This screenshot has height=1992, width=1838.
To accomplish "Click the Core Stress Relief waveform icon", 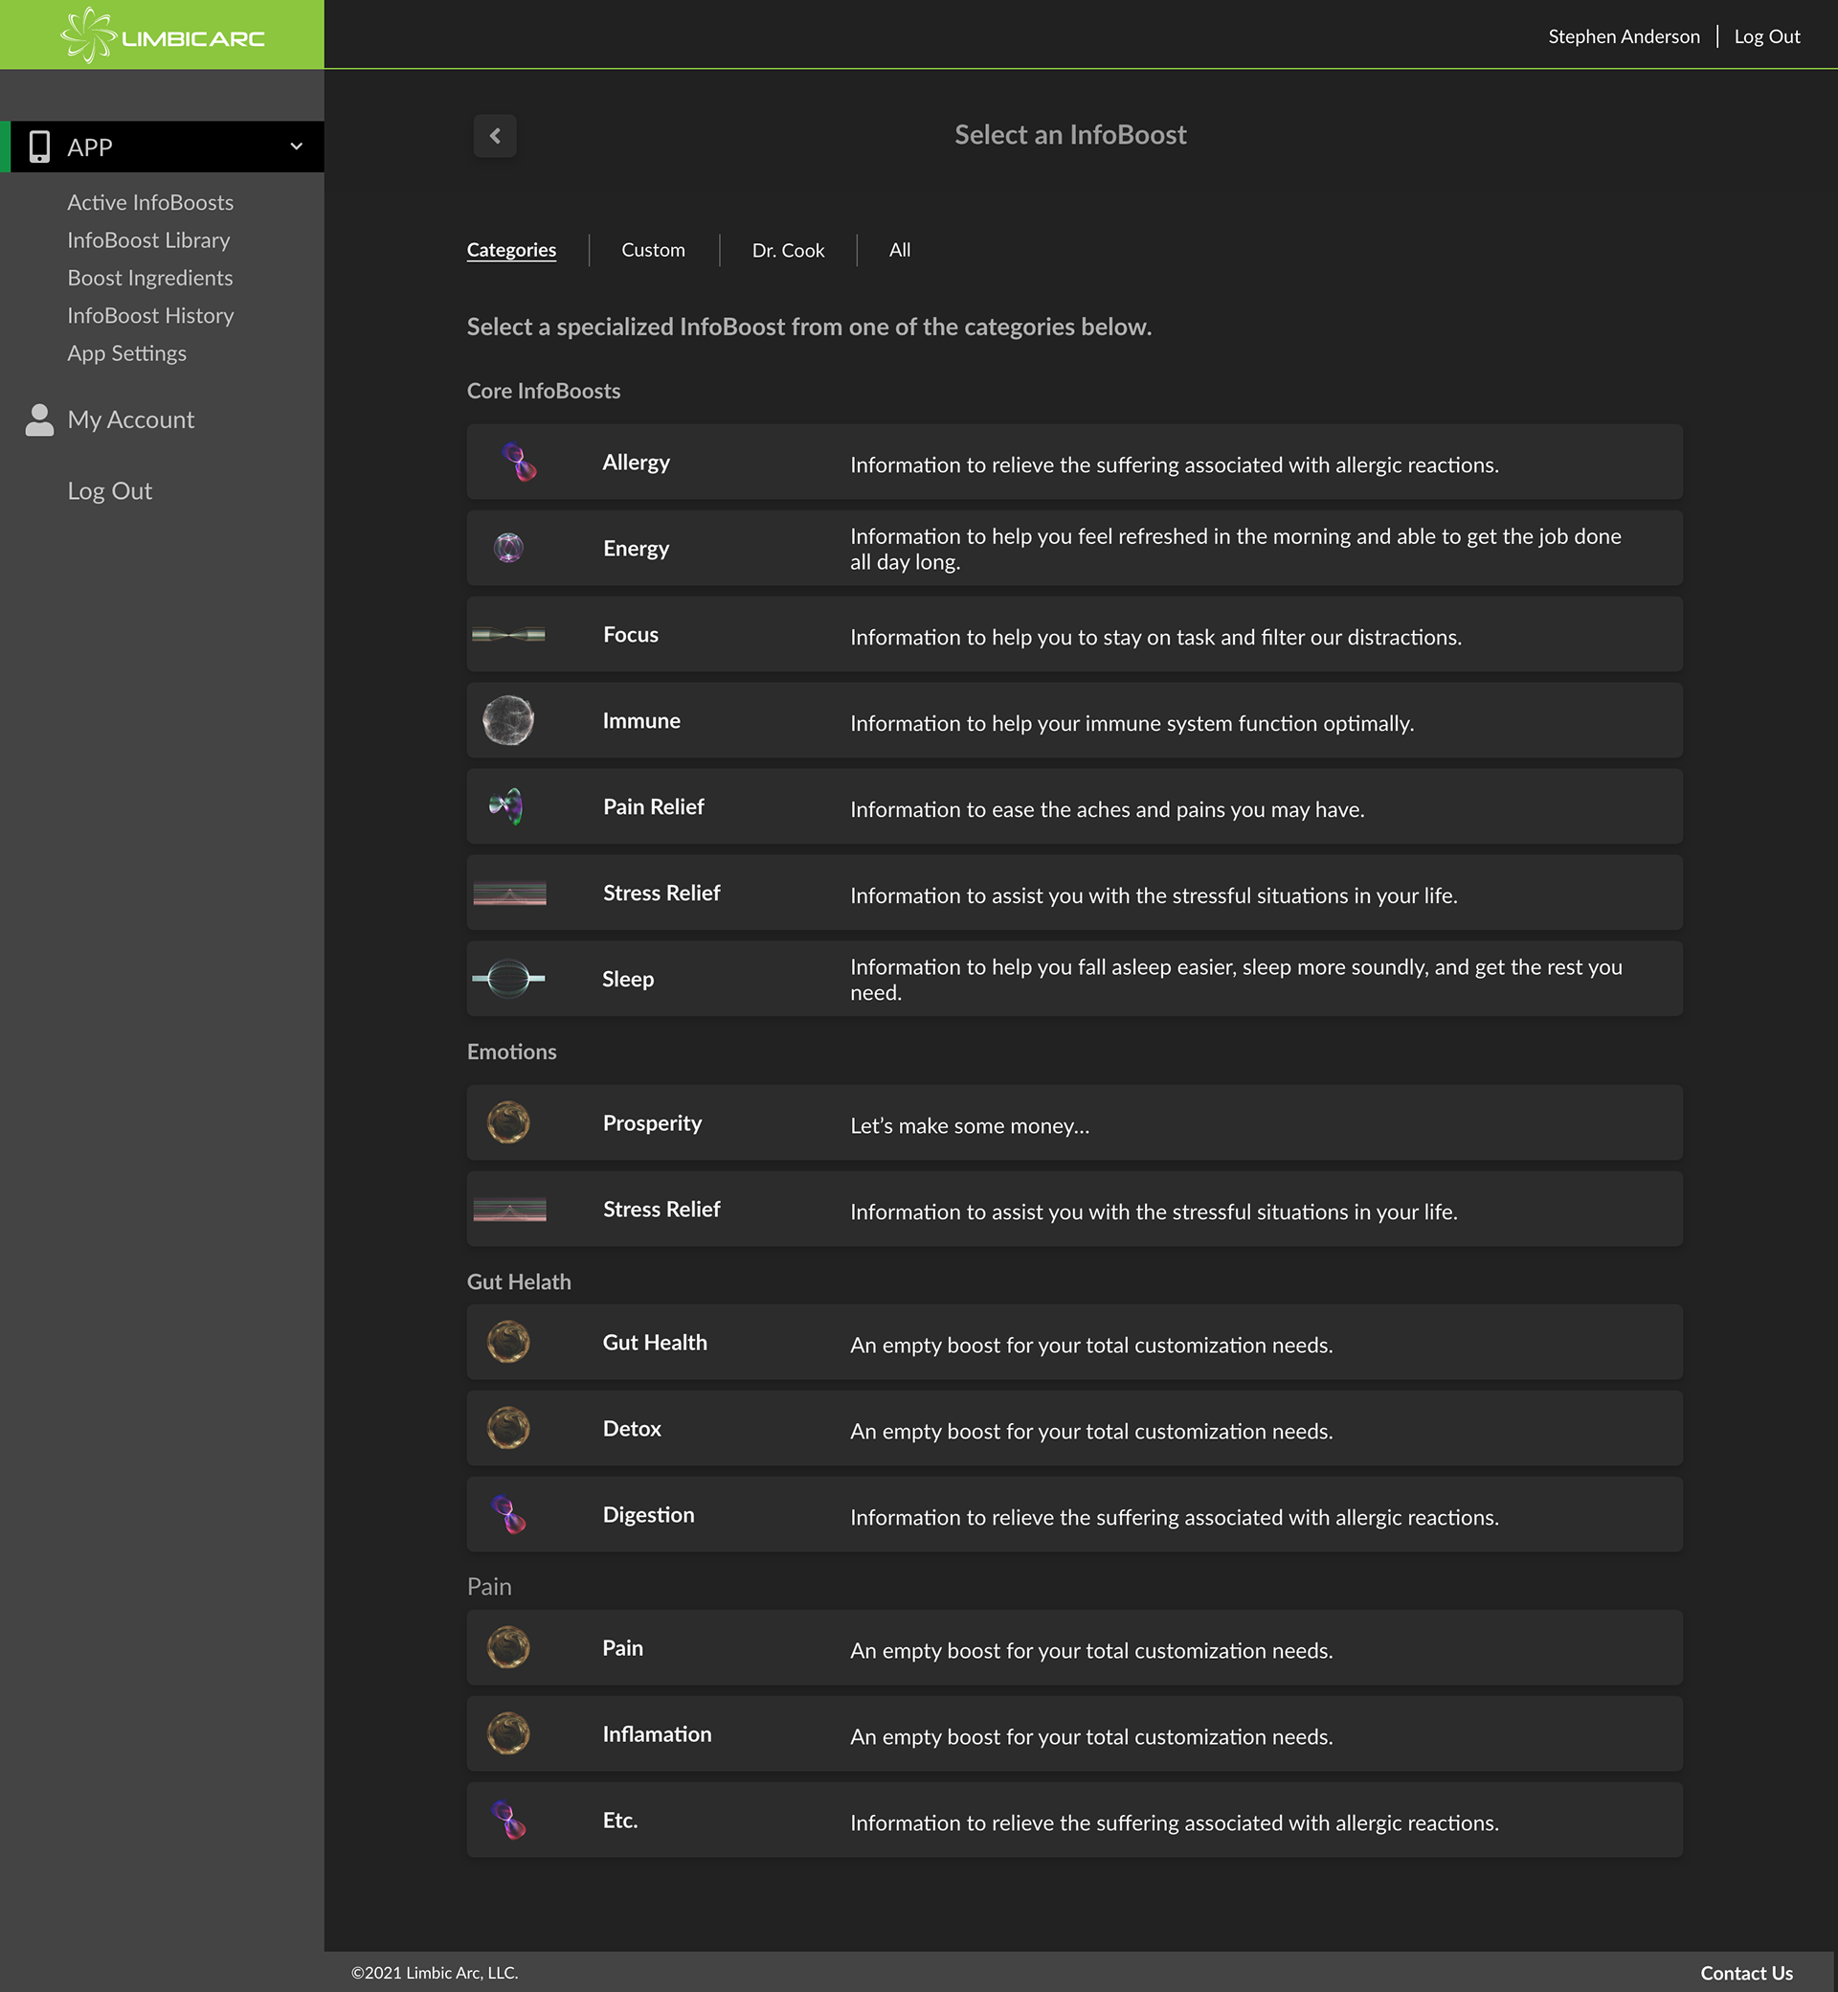I will (x=509, y=893).
